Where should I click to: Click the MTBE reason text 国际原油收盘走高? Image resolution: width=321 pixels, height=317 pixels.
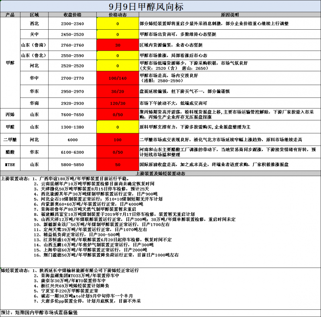tap(214, 165)
